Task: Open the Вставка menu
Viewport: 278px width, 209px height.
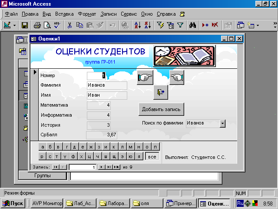Action: coord(64,14)
